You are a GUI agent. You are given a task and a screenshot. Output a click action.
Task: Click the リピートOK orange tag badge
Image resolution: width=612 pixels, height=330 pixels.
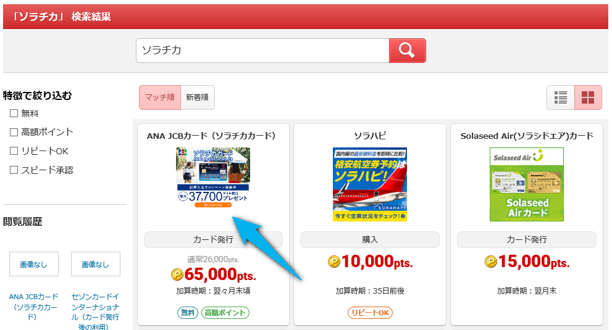(370, 313)
